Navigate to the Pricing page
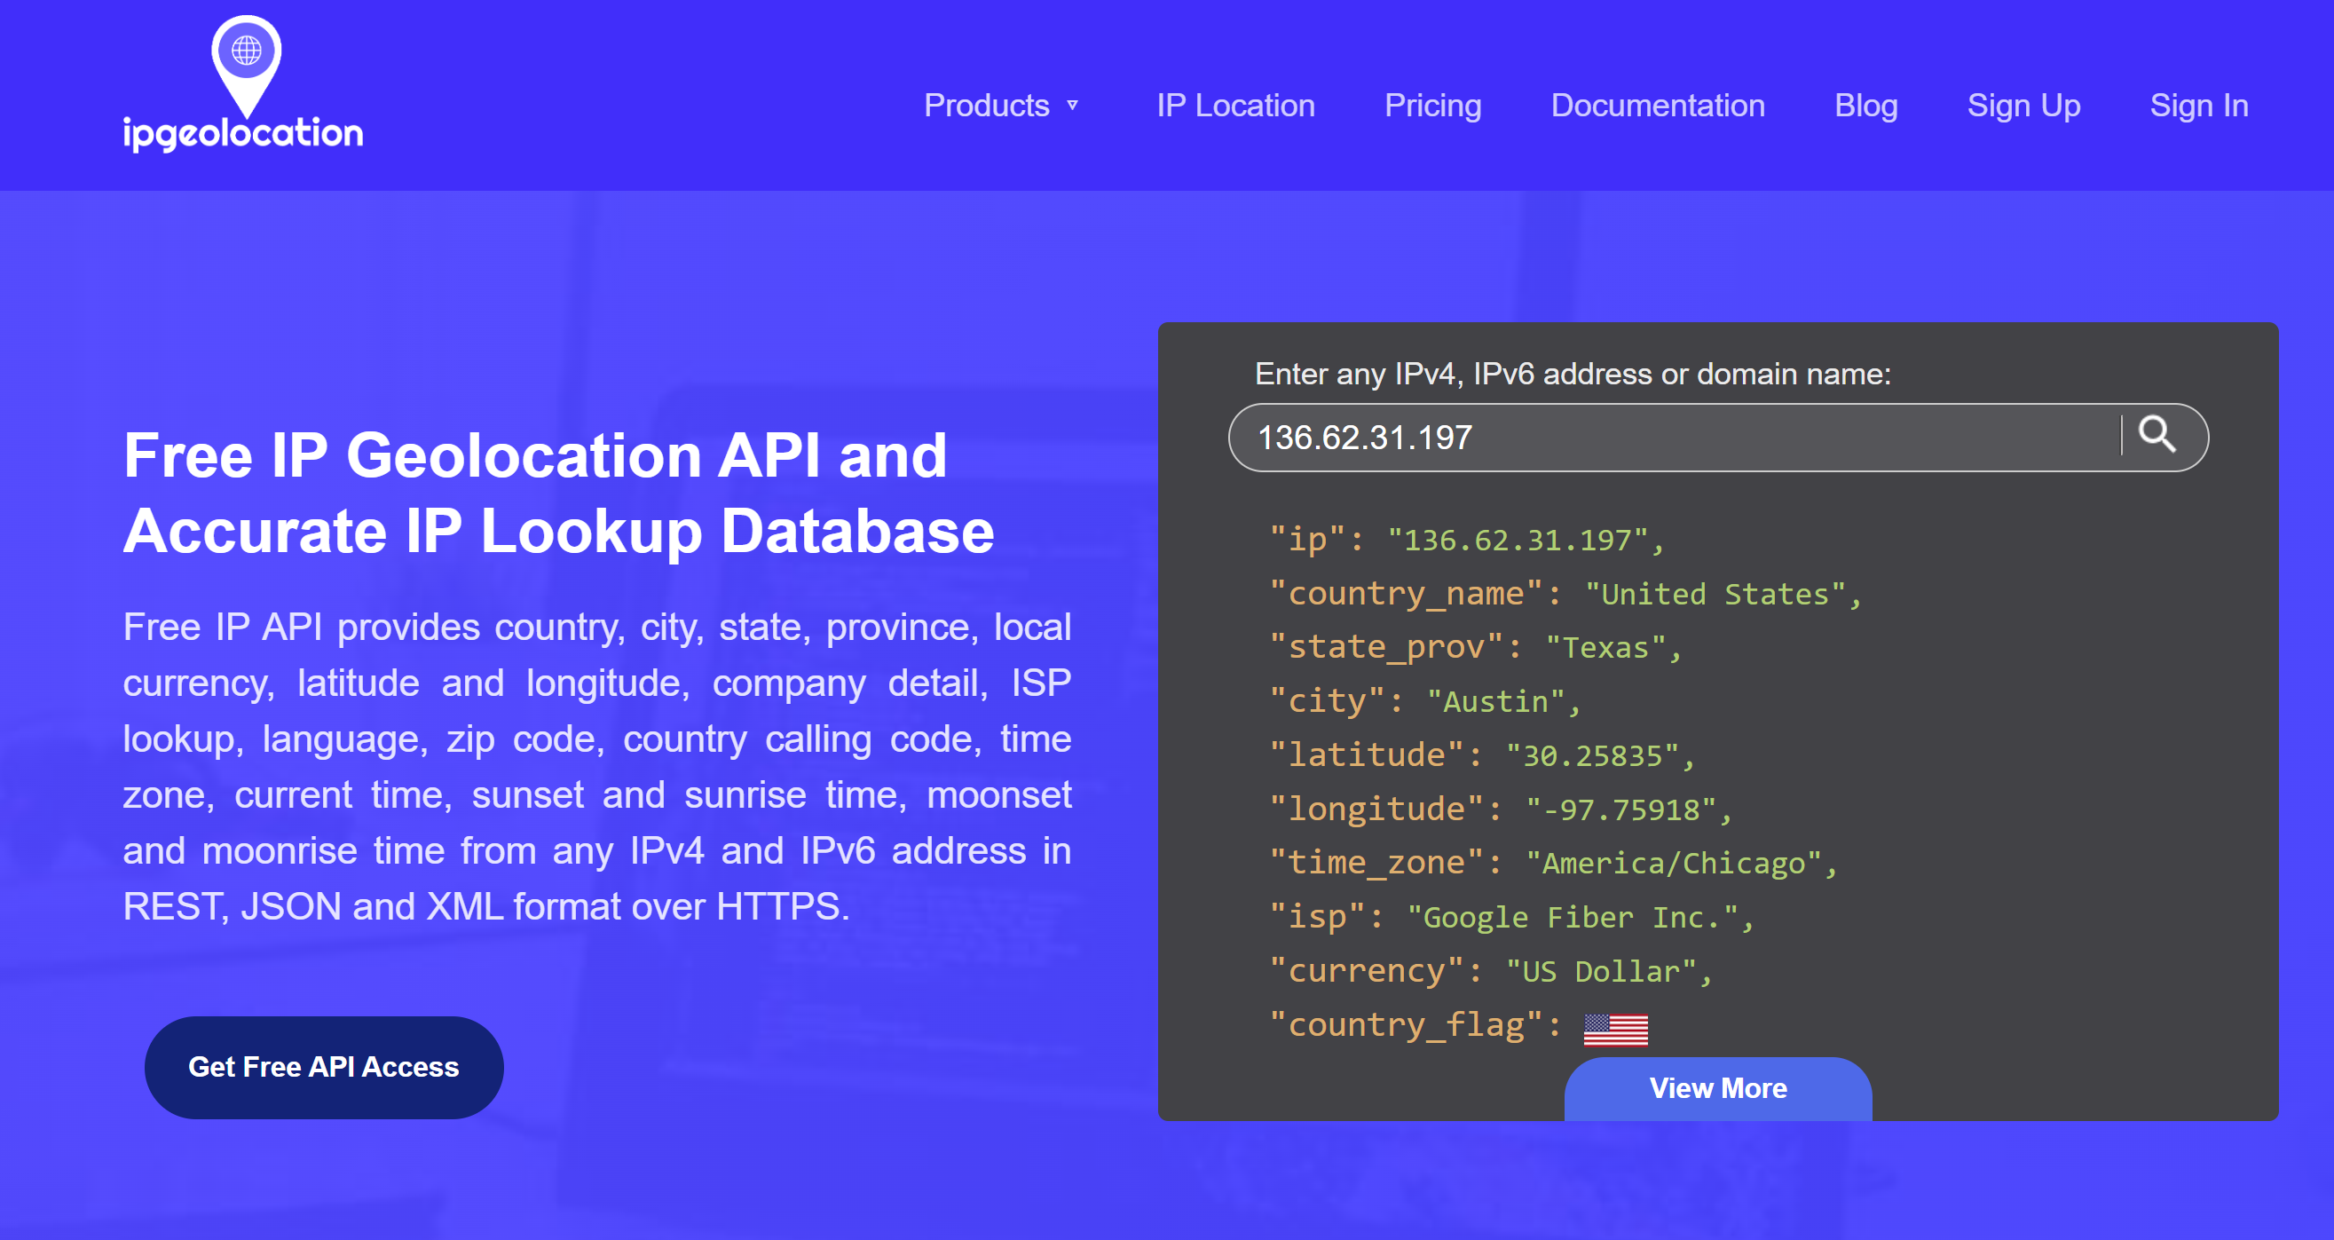Viewport: 2334px width, 1240px height. point(1432,106)
